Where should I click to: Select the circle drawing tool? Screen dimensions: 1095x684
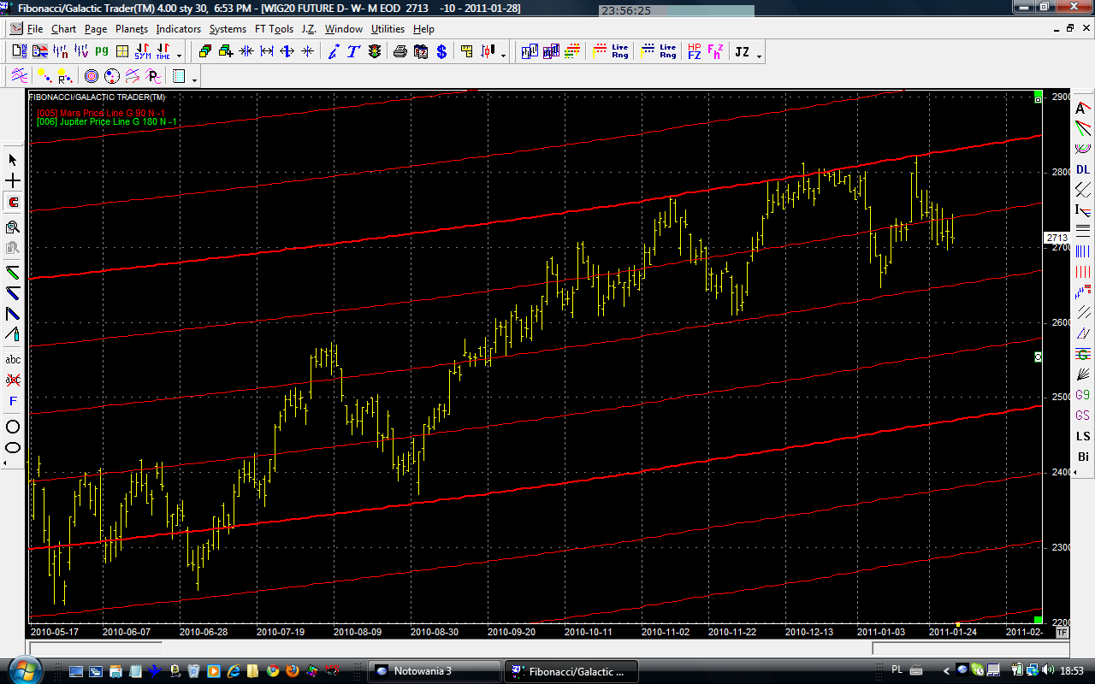click(x=13, y=427)
